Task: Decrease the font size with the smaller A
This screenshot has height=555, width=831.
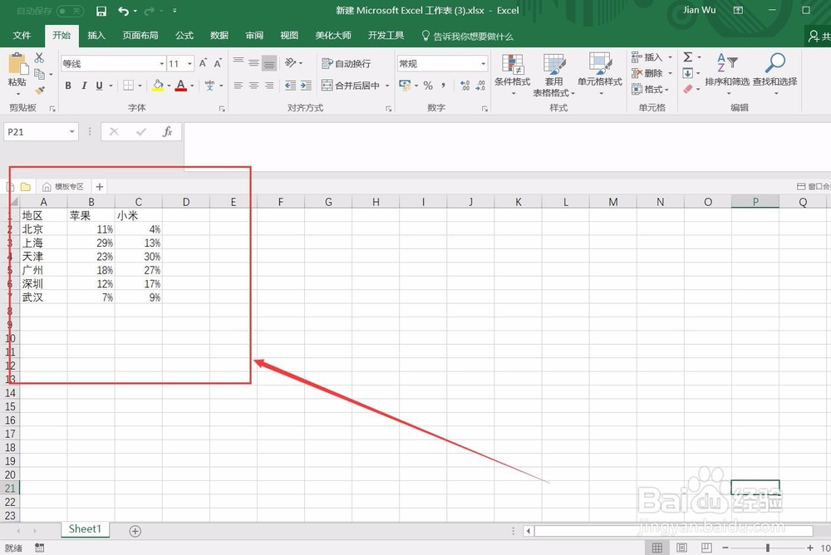Action: pos(217,63)
